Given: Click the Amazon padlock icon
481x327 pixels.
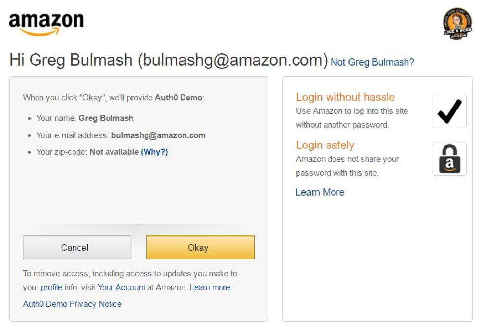Looking at the screenshot, I should click(x=449, y=159).
